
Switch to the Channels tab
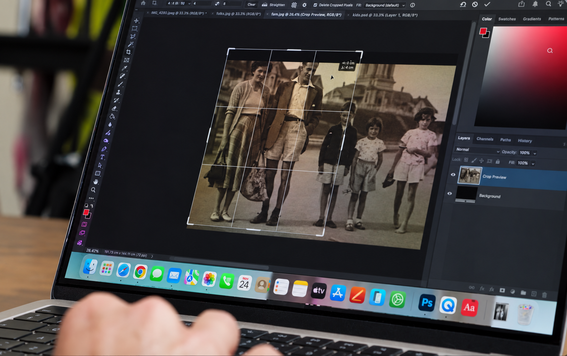coord(485,139)
